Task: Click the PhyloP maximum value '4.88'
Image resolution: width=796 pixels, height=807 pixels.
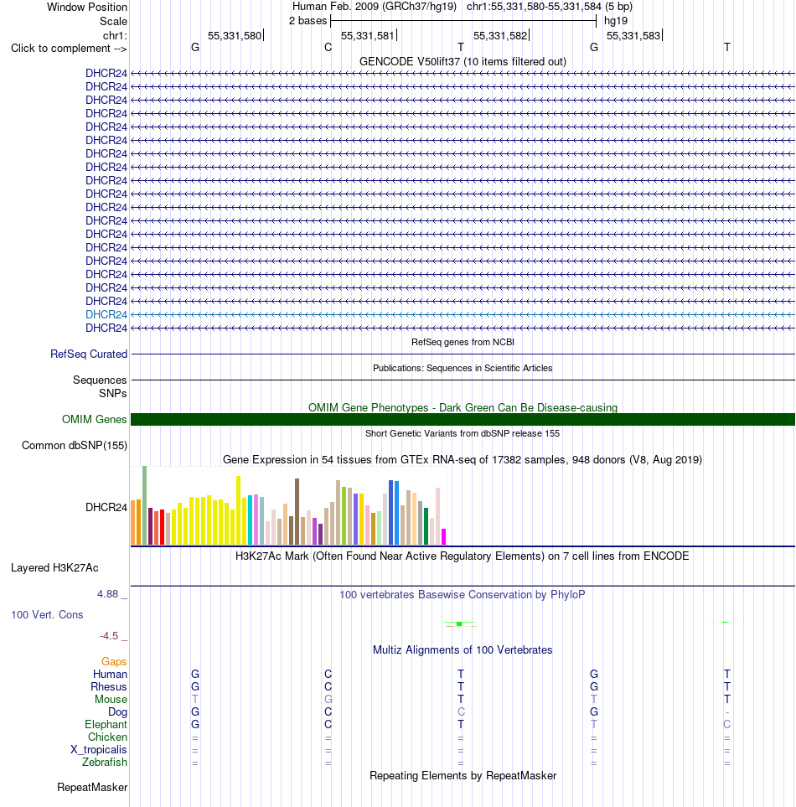Action: [x=107, y=594]
